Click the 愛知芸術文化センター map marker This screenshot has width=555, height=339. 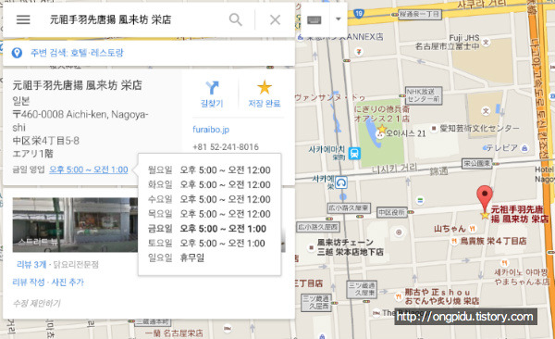pyautogui.click(x=434, y=128)
